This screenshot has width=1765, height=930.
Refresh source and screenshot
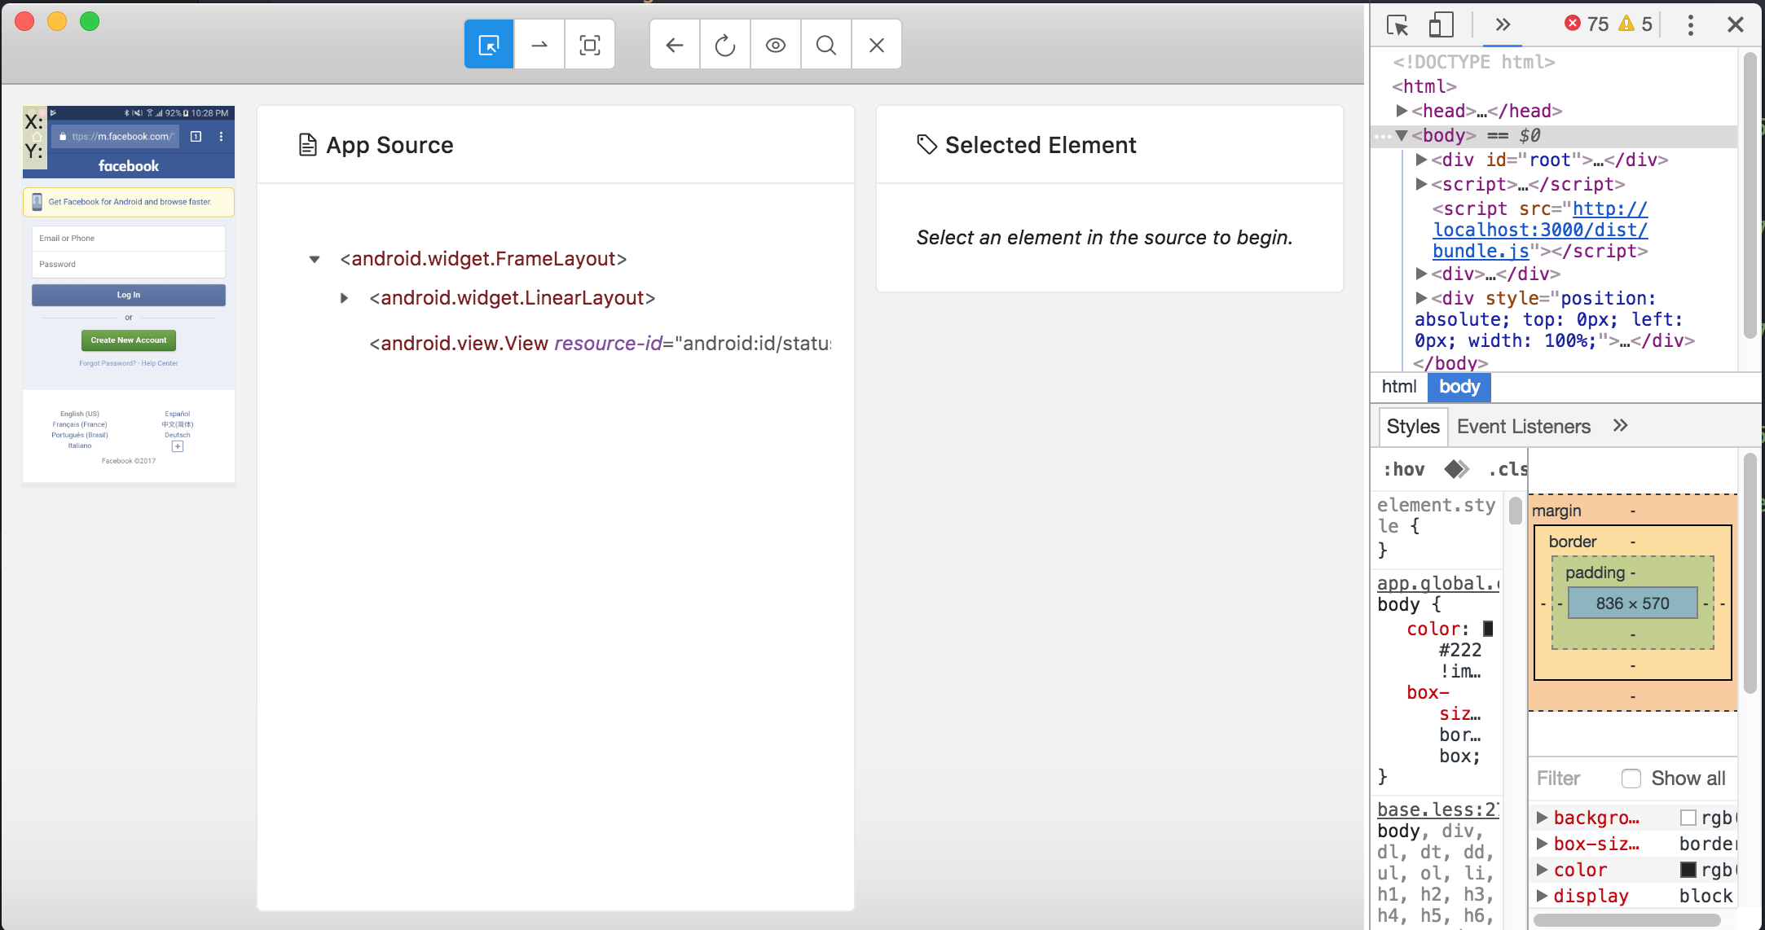(x=725, y=45)
